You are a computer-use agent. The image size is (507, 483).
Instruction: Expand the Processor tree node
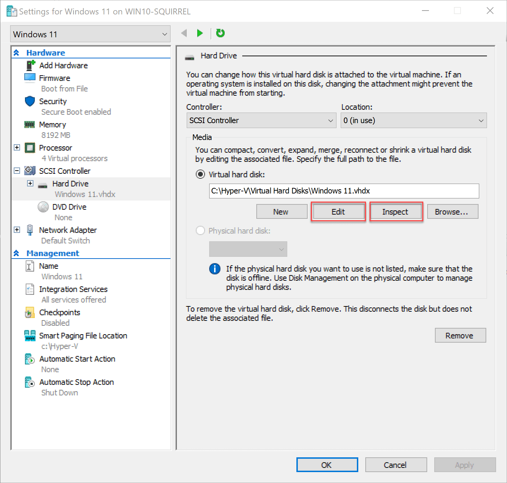(17, 147)
